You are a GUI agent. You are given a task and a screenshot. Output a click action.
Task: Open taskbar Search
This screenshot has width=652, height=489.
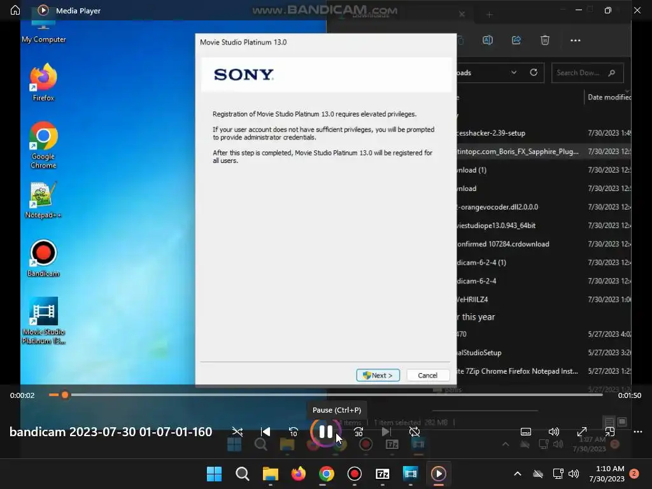coord(242,474)
